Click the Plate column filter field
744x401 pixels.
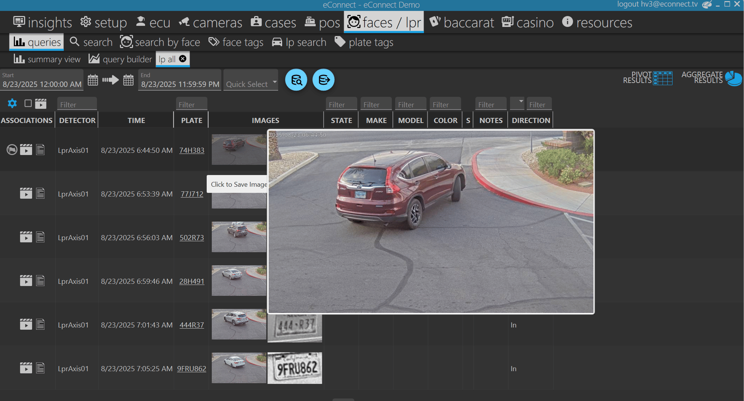click(191, 104)
